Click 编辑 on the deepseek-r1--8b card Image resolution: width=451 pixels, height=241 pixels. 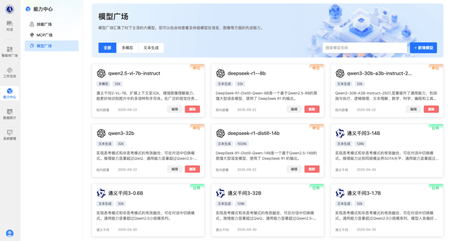click(x=294, y=109)
